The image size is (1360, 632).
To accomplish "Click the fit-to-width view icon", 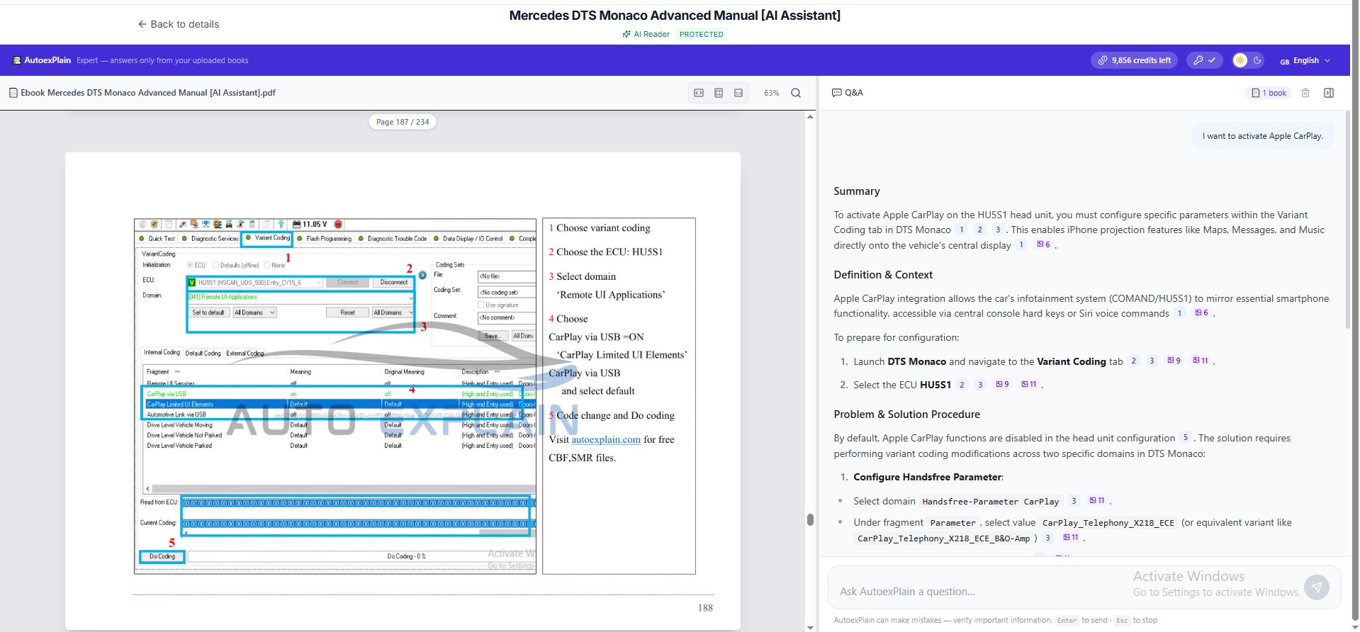I will click(699, 93).
